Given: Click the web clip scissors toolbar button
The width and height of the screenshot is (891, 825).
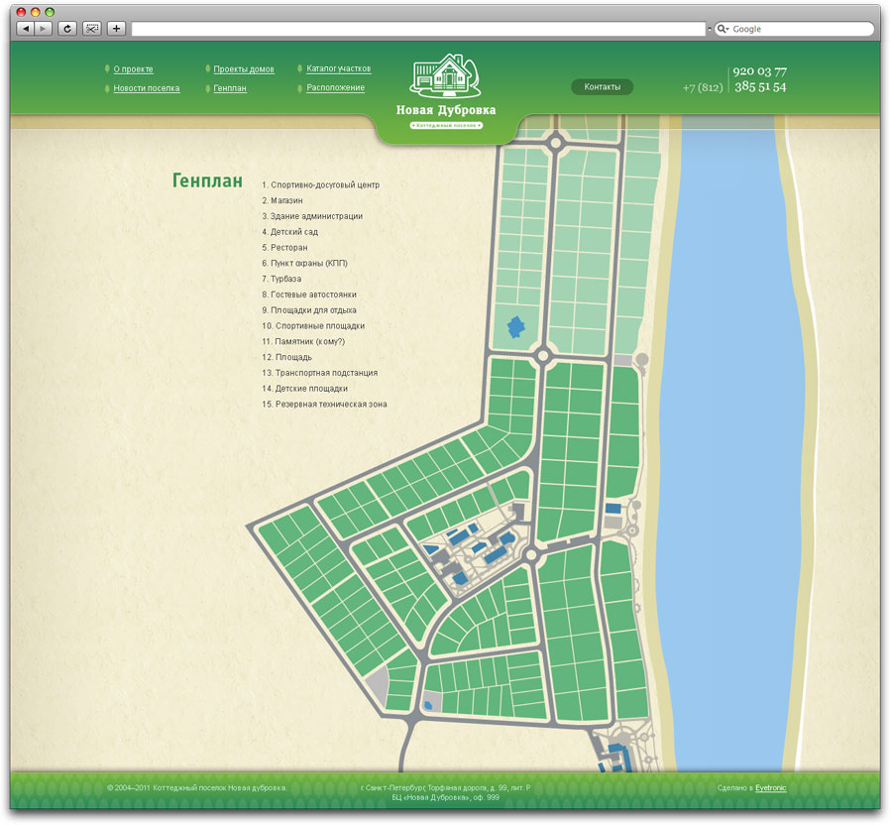Looking at the screenshot, I should coord(92,29).
